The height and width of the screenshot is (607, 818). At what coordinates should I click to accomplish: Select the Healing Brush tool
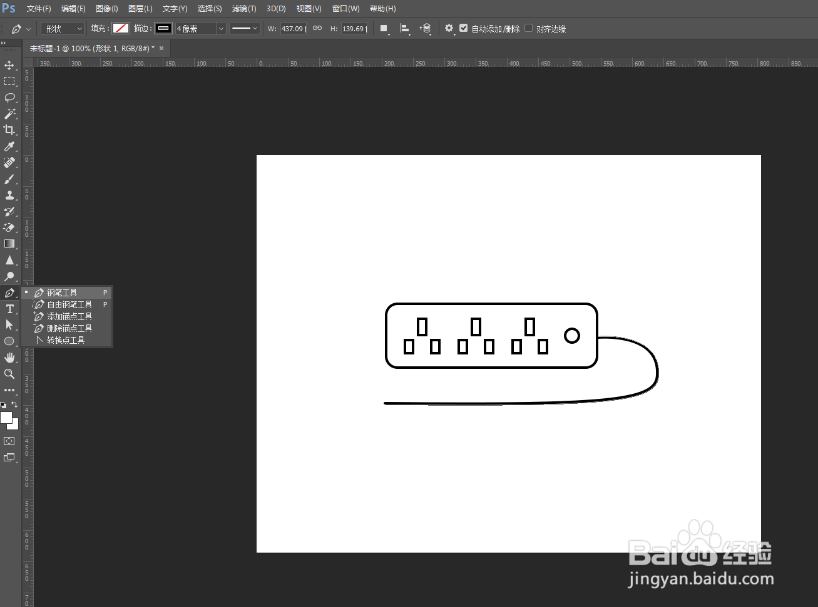click(9, 163)
